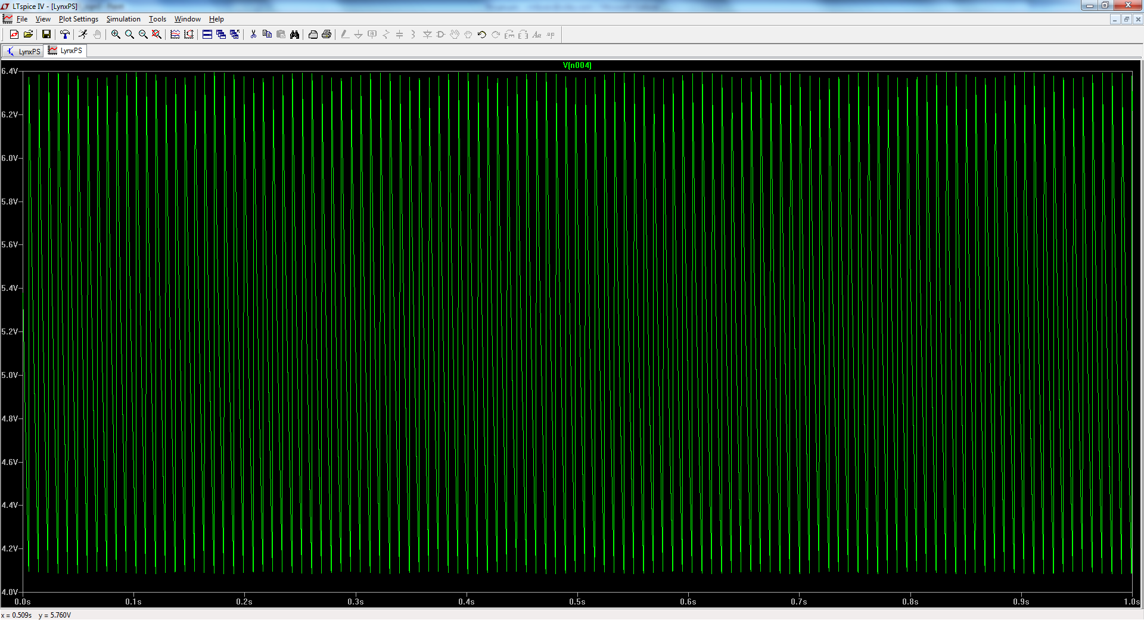
Task: Cascade windows icon
Action: (221, 35)
